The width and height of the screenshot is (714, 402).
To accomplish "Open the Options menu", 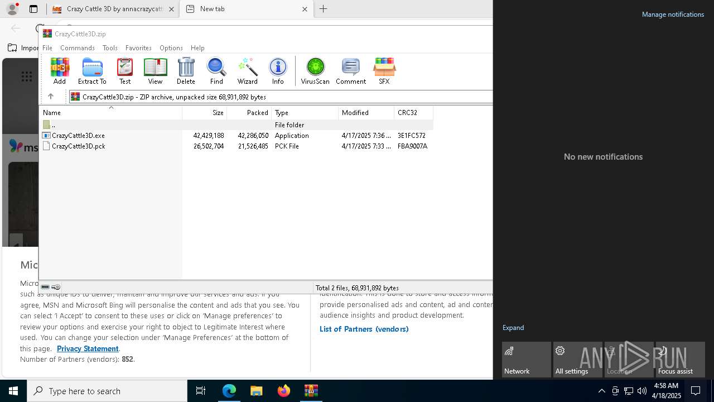I will click(x=171, y=47).
